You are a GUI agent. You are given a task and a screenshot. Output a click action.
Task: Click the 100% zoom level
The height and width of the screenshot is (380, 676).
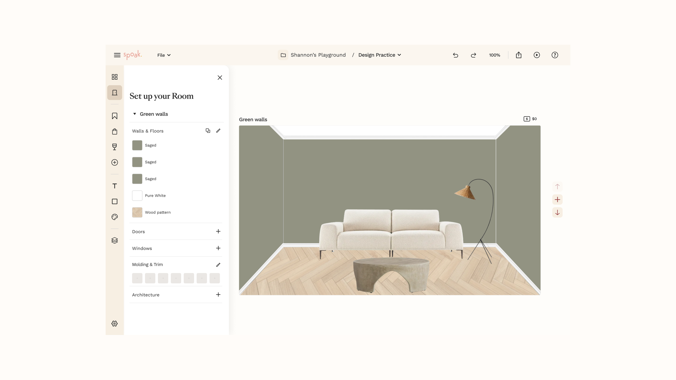[x=495, y=55]
